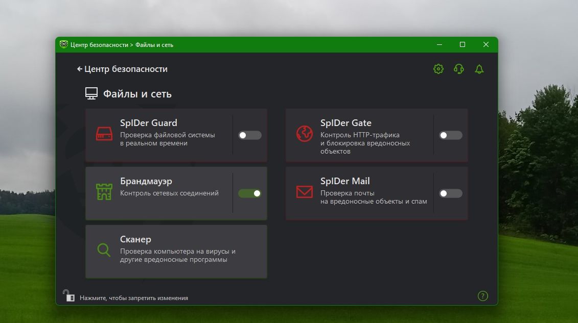Image resolution: width=578 pixels, height=323 pixels.
Task: Click the Dr.Web spider logo in title bar
Action: point(64,44)
